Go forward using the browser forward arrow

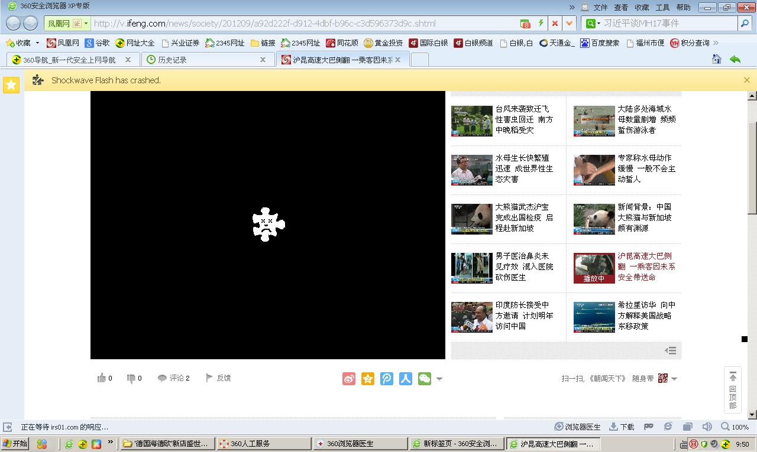point(30,24)
